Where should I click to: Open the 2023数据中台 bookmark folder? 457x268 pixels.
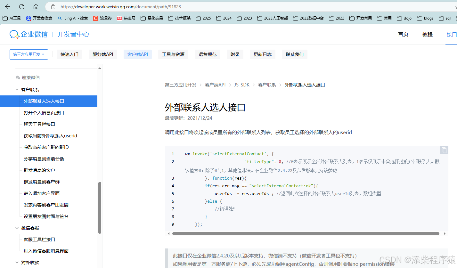click(308, 18)
